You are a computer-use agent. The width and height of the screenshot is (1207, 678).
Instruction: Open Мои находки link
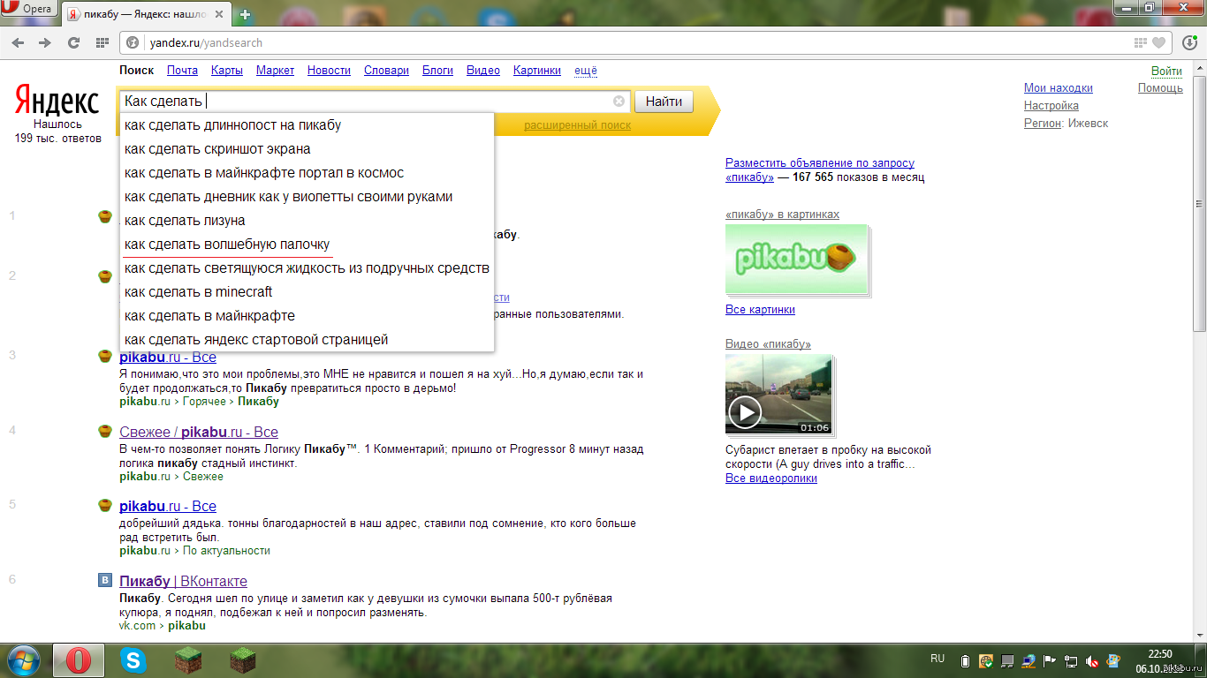1059,88
